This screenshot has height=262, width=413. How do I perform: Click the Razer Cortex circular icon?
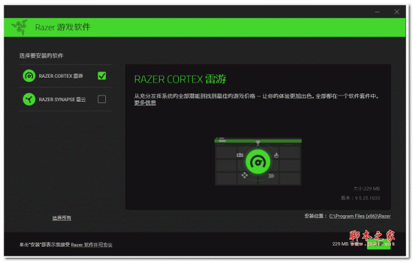click(x=29, y=76)
